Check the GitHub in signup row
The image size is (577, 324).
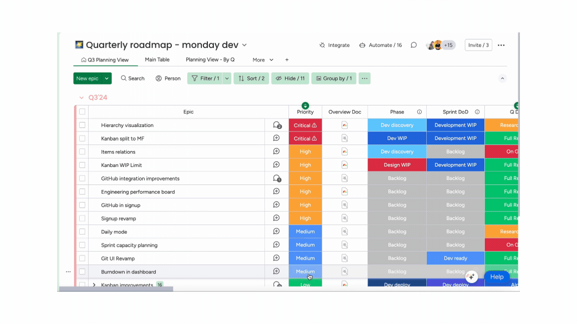(82, 205)
